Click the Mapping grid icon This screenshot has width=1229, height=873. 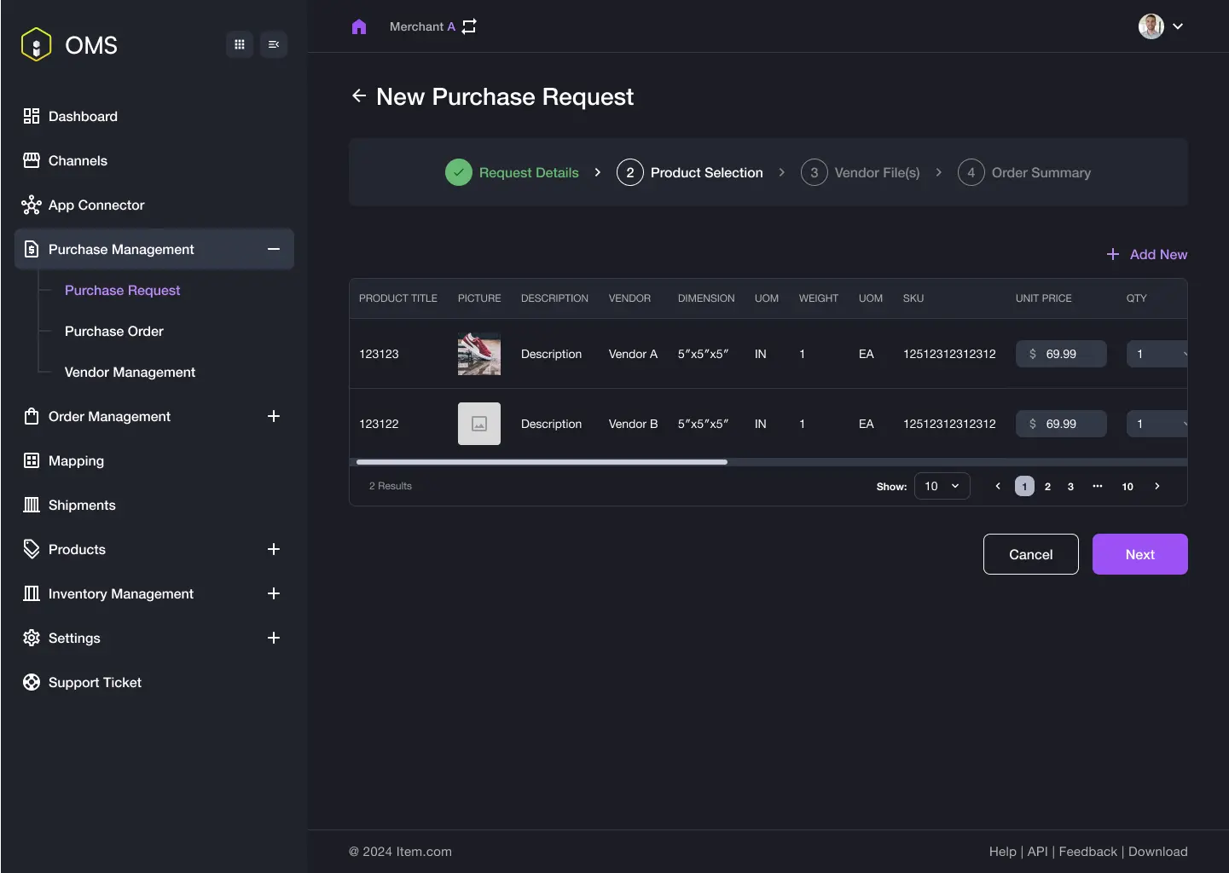[x=32, y=460]
